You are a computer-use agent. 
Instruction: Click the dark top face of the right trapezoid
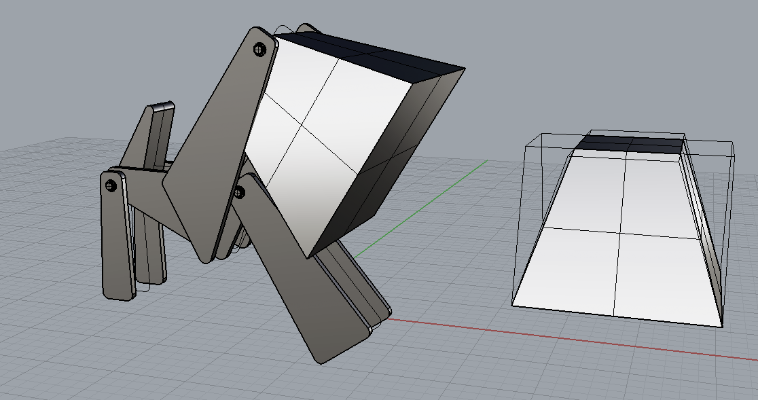coord(628,143)
